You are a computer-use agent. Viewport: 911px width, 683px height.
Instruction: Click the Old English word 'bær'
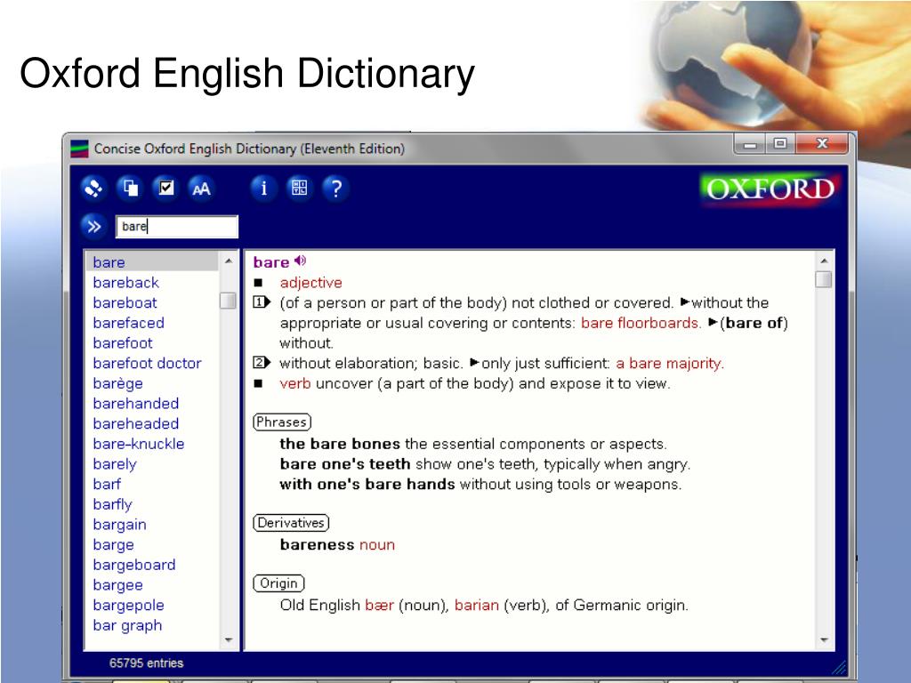pyautogui.click(x=380, y=606)
